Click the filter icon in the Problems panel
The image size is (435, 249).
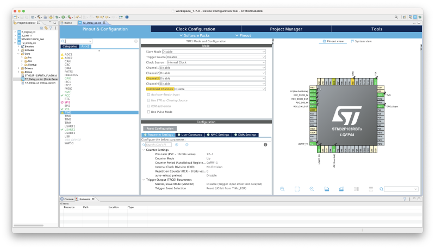click(405, 199)
